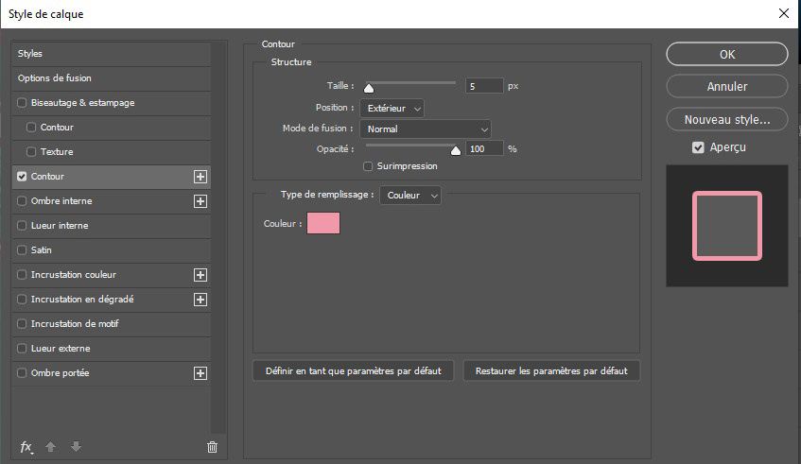Screen dimensions: 801x464
Task: Click plus icon next to Ombre portée
Action: coord(200,373)
